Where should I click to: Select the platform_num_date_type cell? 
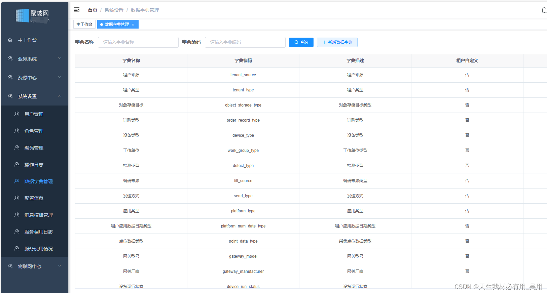pyautogui.click(x=243, y=226)
